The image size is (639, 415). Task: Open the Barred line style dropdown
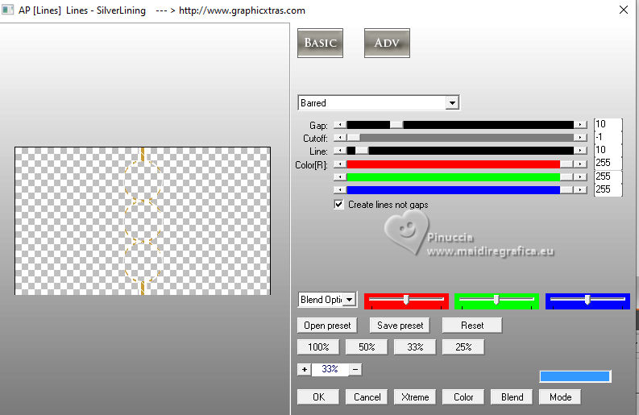[x=452, y=102]
